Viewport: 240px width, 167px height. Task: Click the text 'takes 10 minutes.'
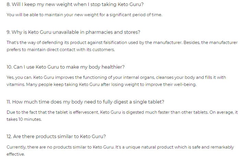(24, 119)
